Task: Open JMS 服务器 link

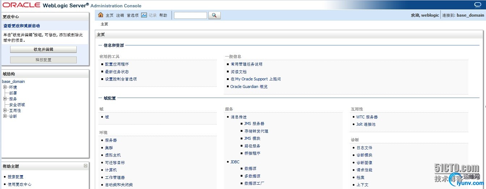Action: pyautogui.click(x=254, y=123)
